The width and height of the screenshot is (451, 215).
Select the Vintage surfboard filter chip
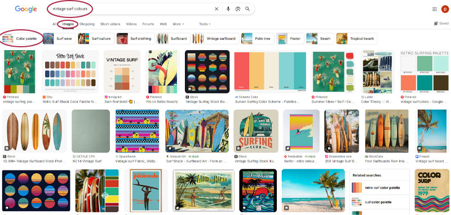(216, 38)
